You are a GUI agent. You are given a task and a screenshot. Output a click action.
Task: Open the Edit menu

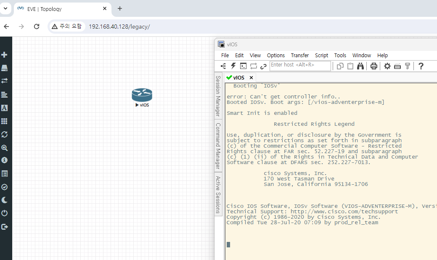[x=239, y=55]
